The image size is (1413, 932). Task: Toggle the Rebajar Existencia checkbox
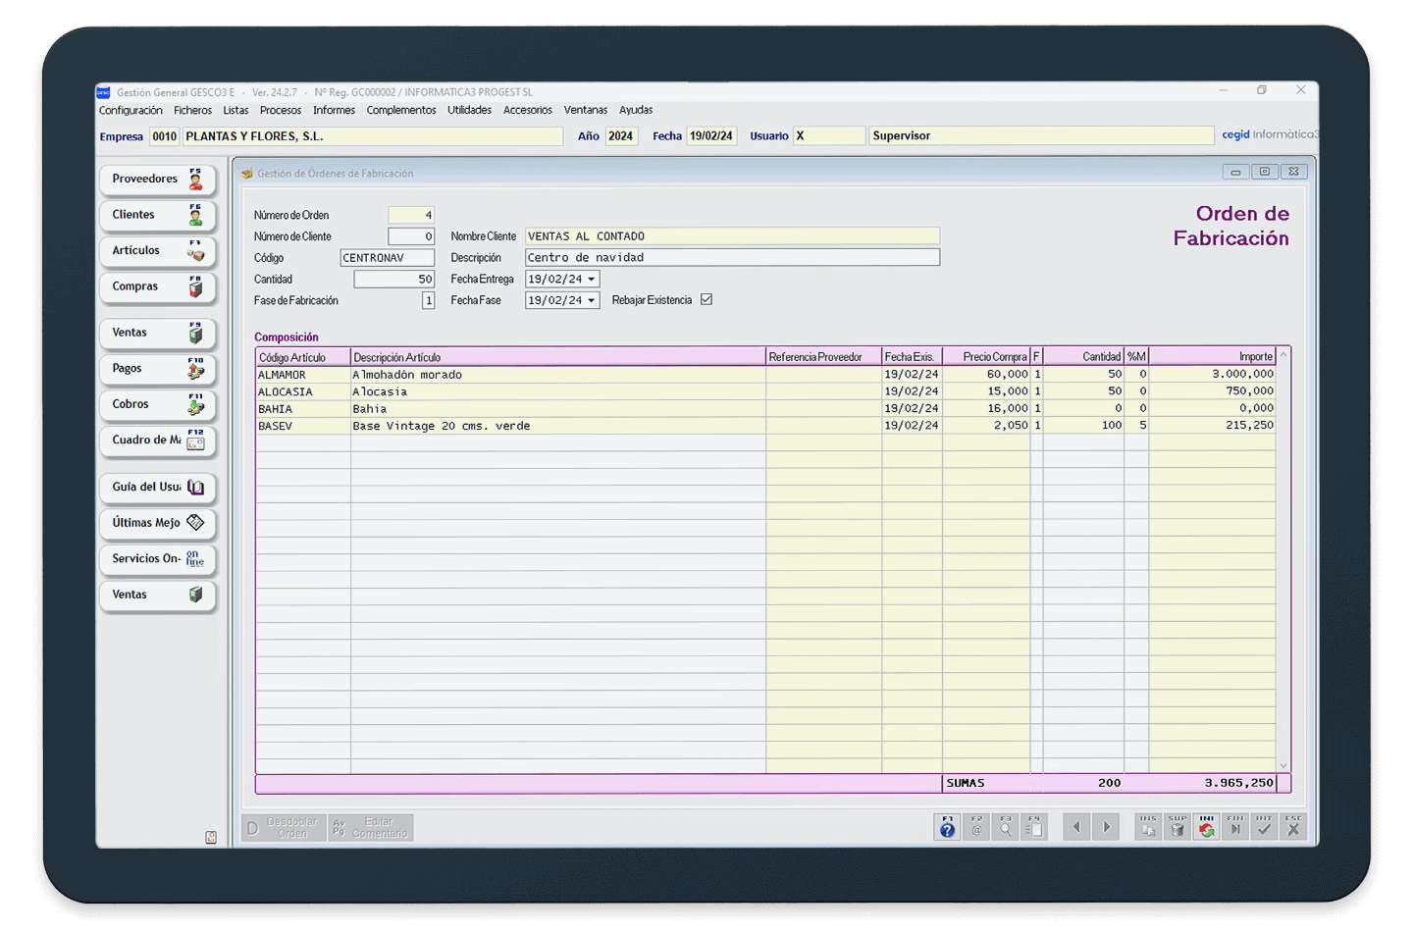706,300
